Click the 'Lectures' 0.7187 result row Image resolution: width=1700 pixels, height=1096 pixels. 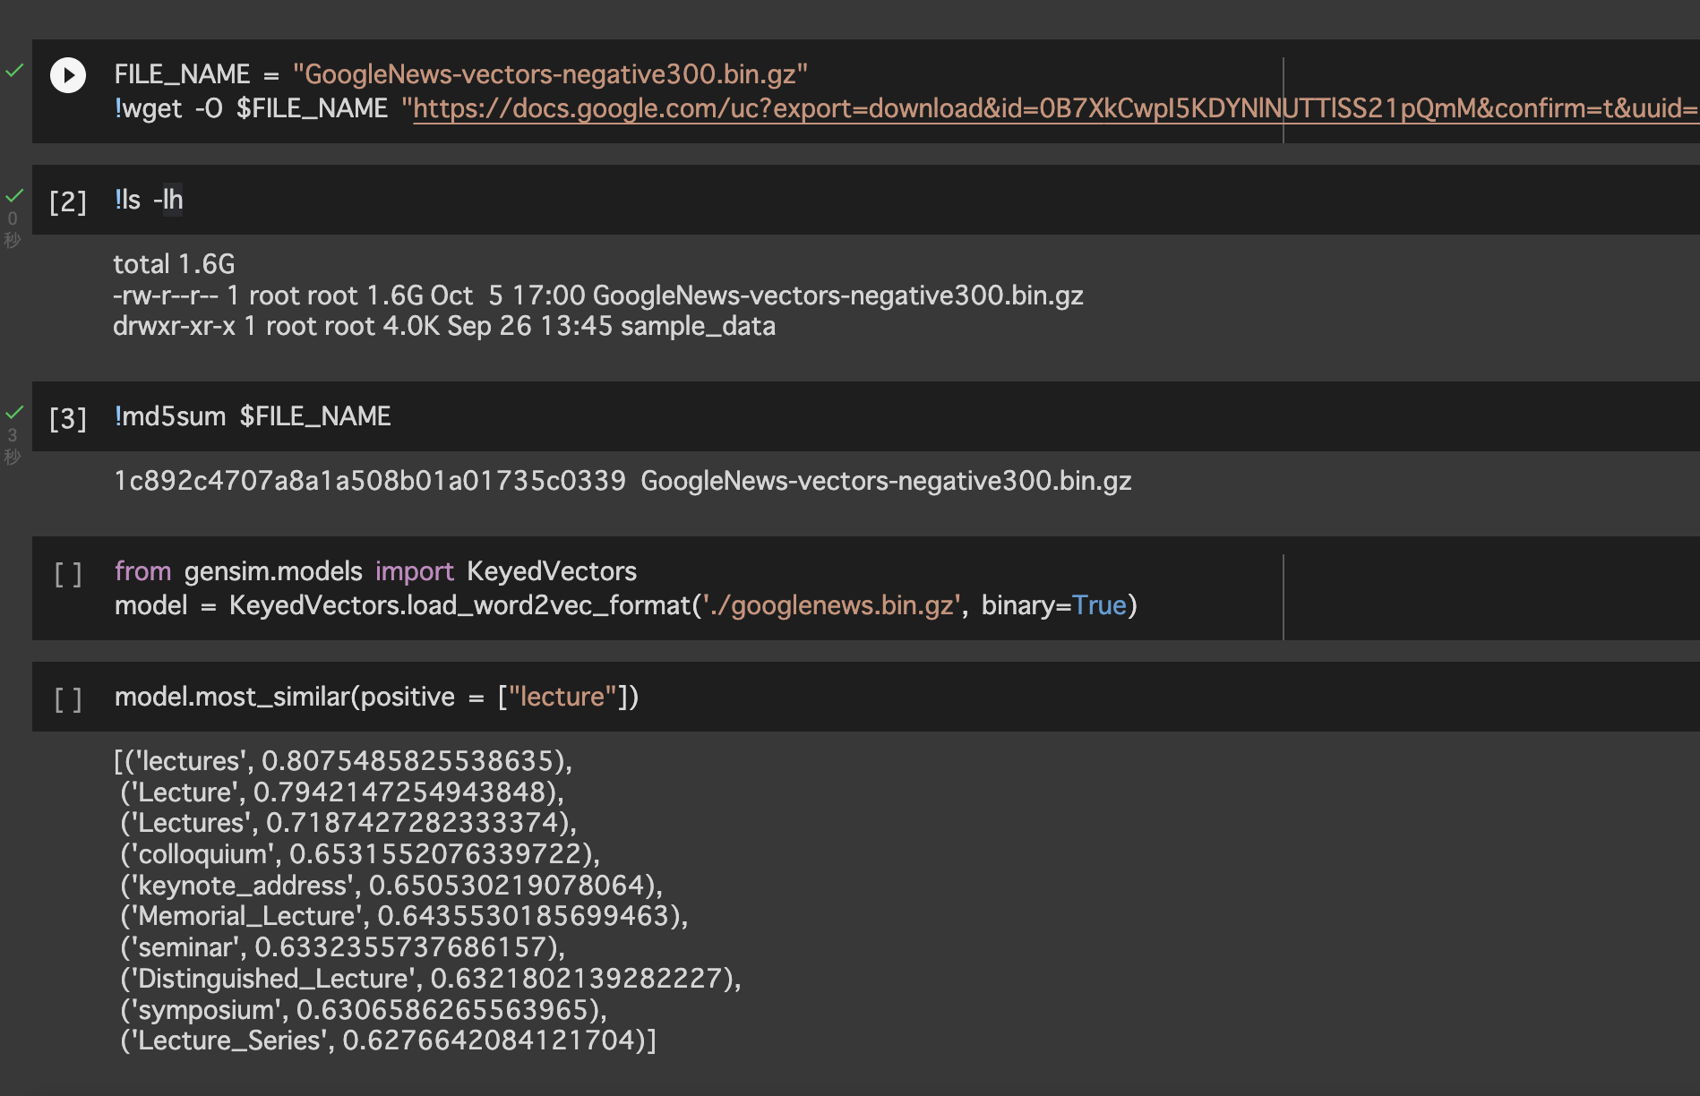pyautogui.click(x=348, y=823)
